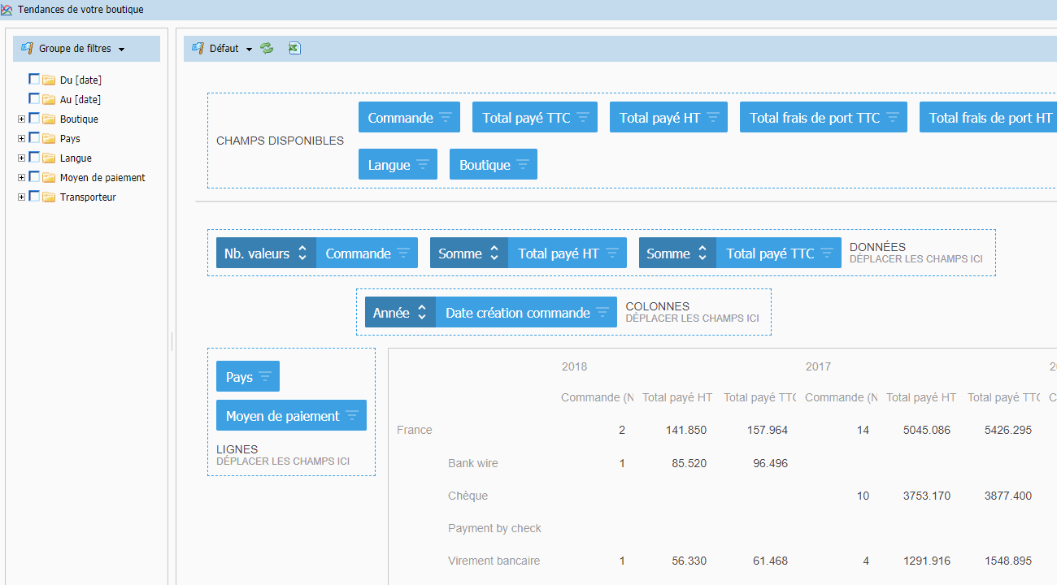The width and height of the screenshot is (1057, 585).
Task: Click filter icon on Total payé TTC field in Champs disponibles
Action: point(583,118)
